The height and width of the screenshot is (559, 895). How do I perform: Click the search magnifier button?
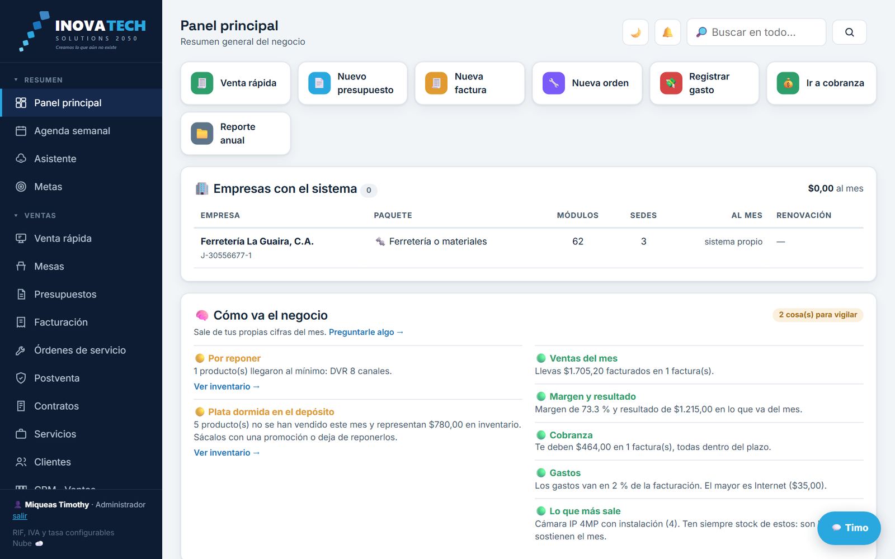click(849, 32)
